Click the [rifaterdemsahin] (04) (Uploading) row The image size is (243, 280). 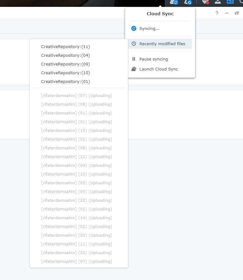(79, 166)
